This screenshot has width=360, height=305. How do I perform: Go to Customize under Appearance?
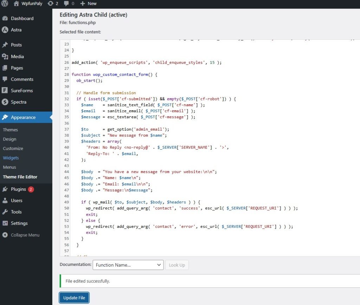coord(13,148)
